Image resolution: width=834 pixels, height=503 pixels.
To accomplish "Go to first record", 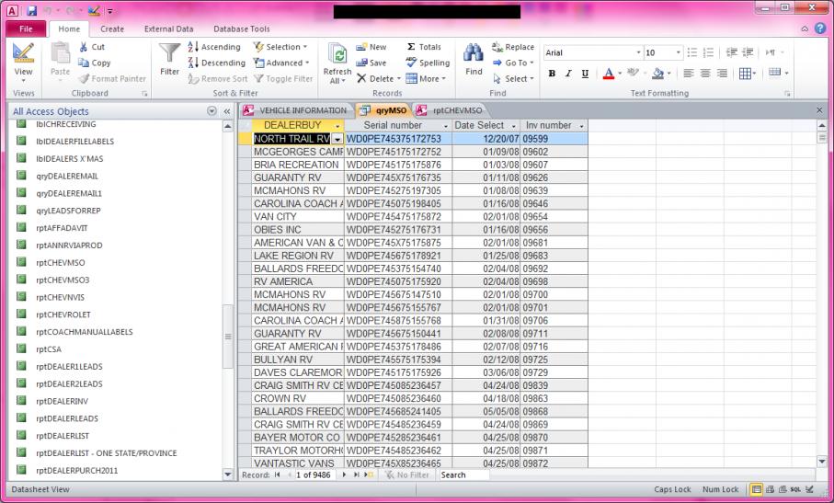I will point(277,474).
